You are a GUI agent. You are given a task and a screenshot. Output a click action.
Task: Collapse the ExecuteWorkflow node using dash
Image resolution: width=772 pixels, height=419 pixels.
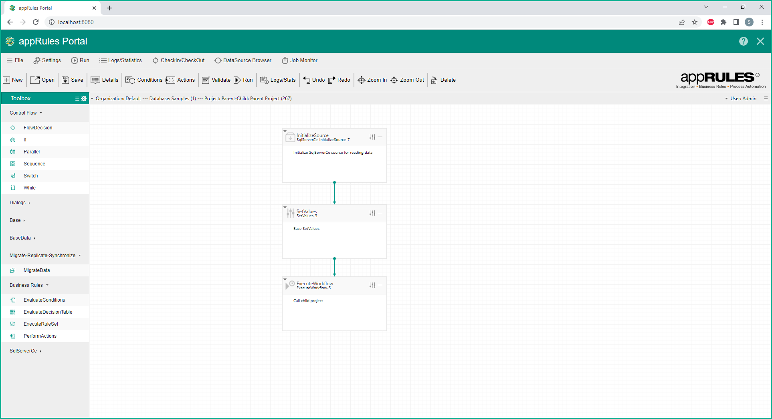pos(380,285)
